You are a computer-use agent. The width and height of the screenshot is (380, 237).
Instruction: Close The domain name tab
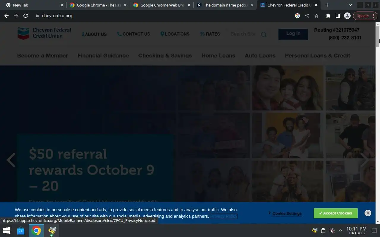pyautogui.click(x=252, y=5)
